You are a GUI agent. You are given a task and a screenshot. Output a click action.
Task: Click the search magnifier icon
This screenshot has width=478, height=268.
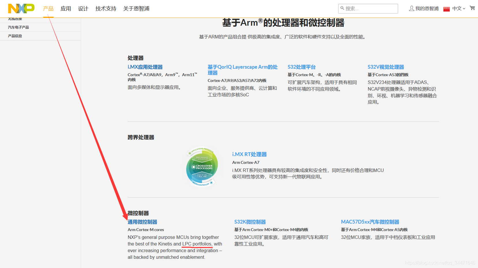(x=343, y=8)
